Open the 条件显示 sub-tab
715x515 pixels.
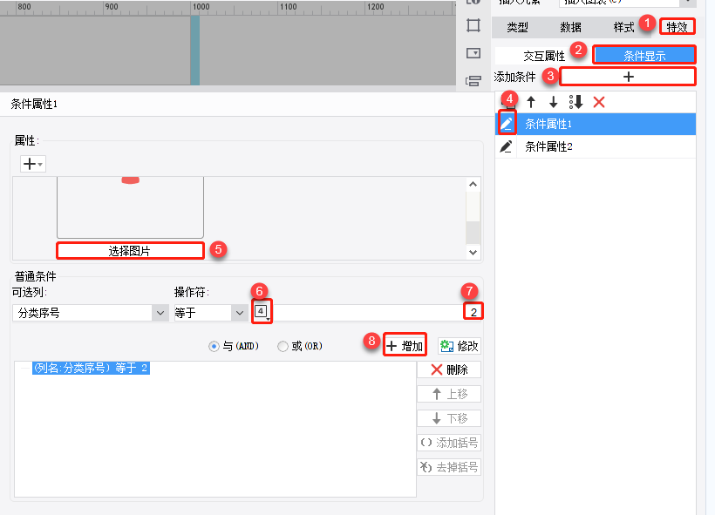tap(644, 55)
